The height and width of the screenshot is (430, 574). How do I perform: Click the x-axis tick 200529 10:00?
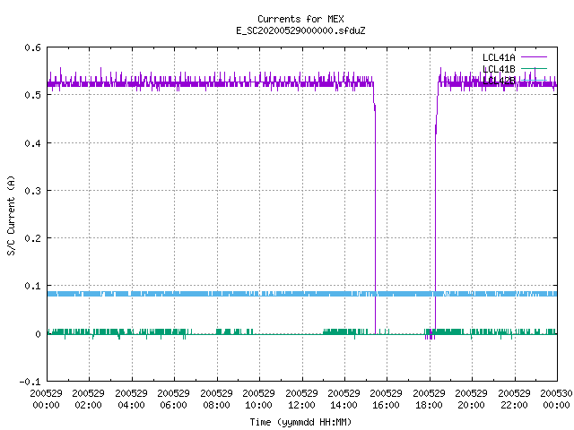tap(258, 400)
